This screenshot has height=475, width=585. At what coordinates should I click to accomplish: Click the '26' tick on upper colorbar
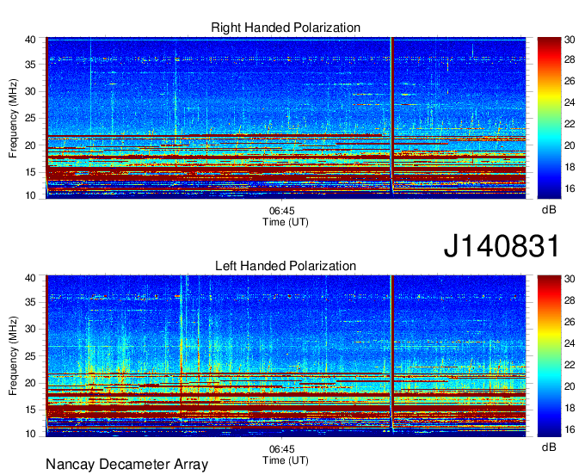pyautogui.click(x=570, y=81)
